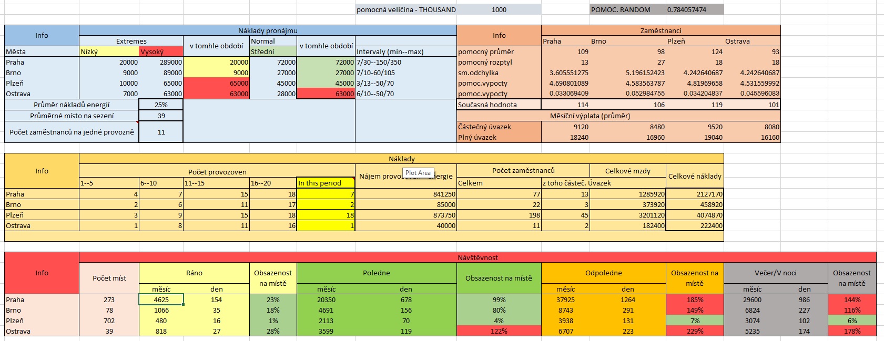This screenshot has height=341, width=884.
Task: Select the Náklady pronájmu header cell
Action: pos(268,30)
